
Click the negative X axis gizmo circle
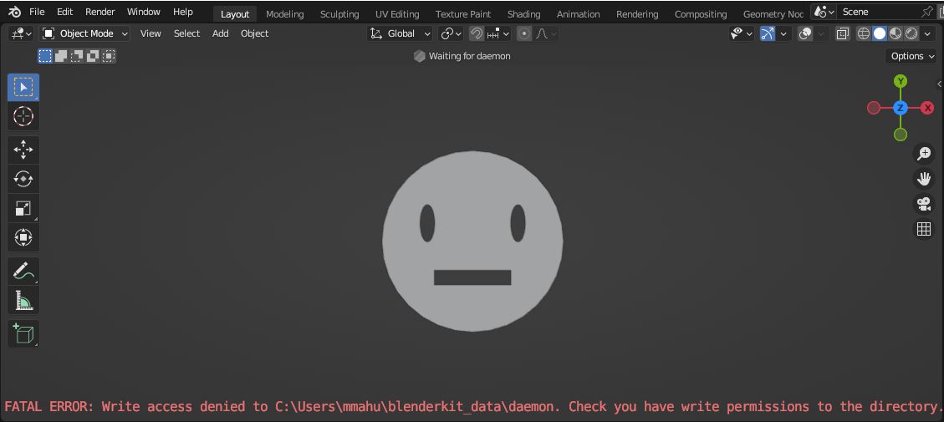coord(874,109)
